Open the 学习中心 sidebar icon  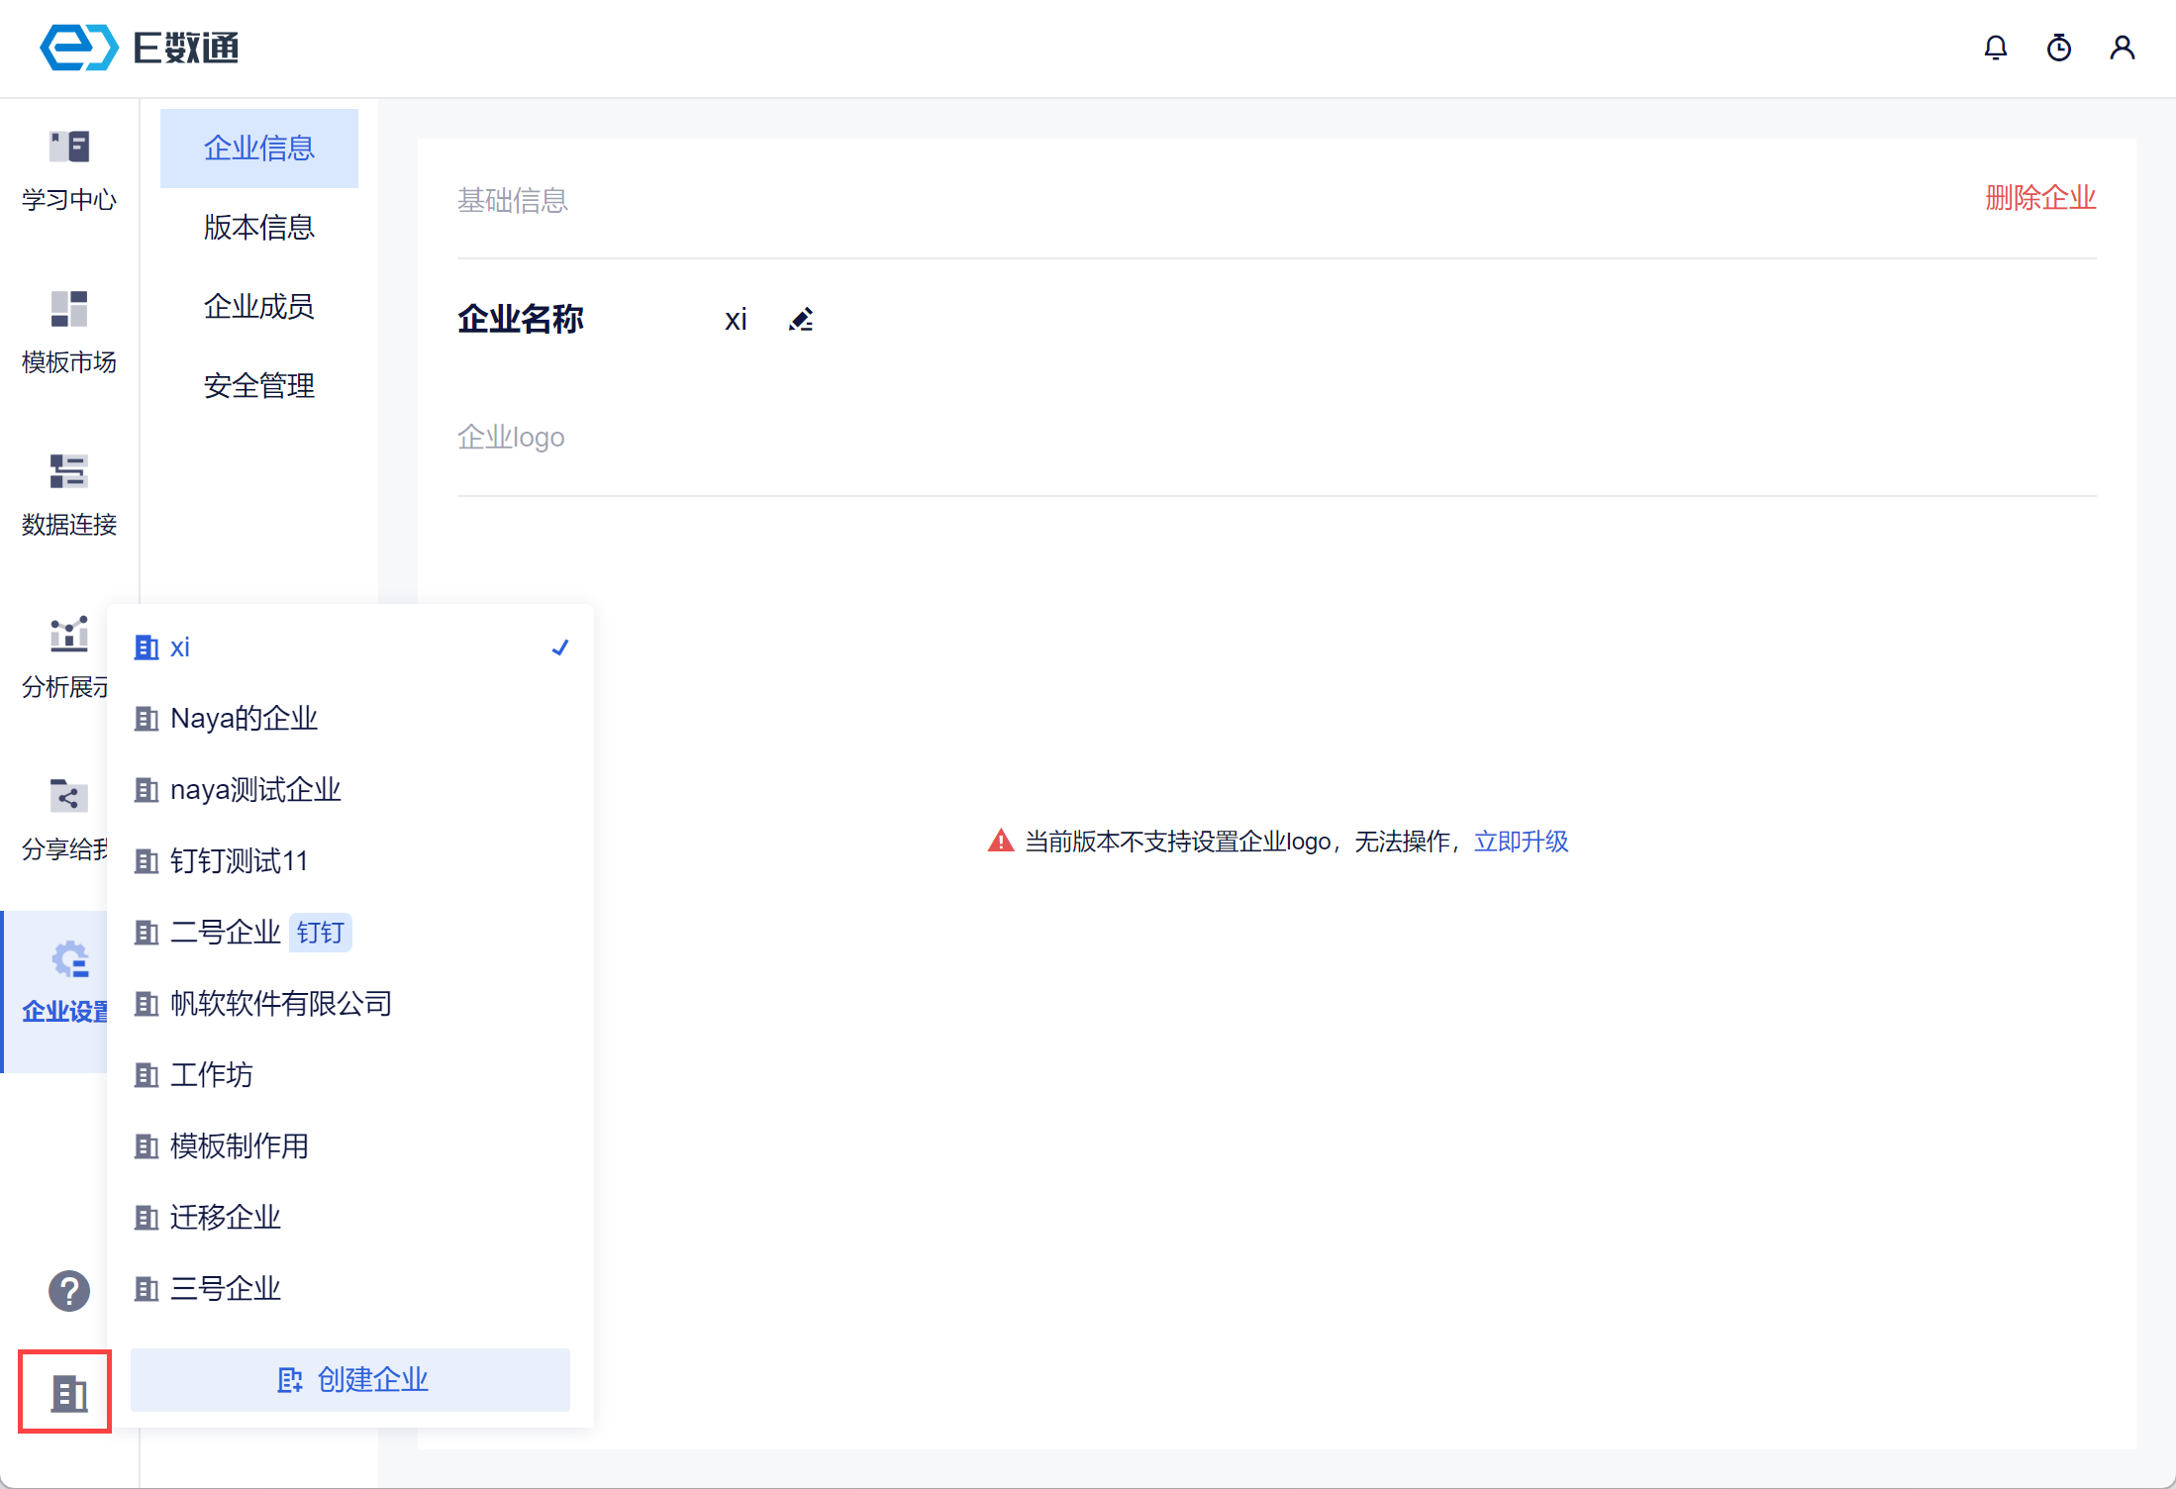[x=69, y=170]
